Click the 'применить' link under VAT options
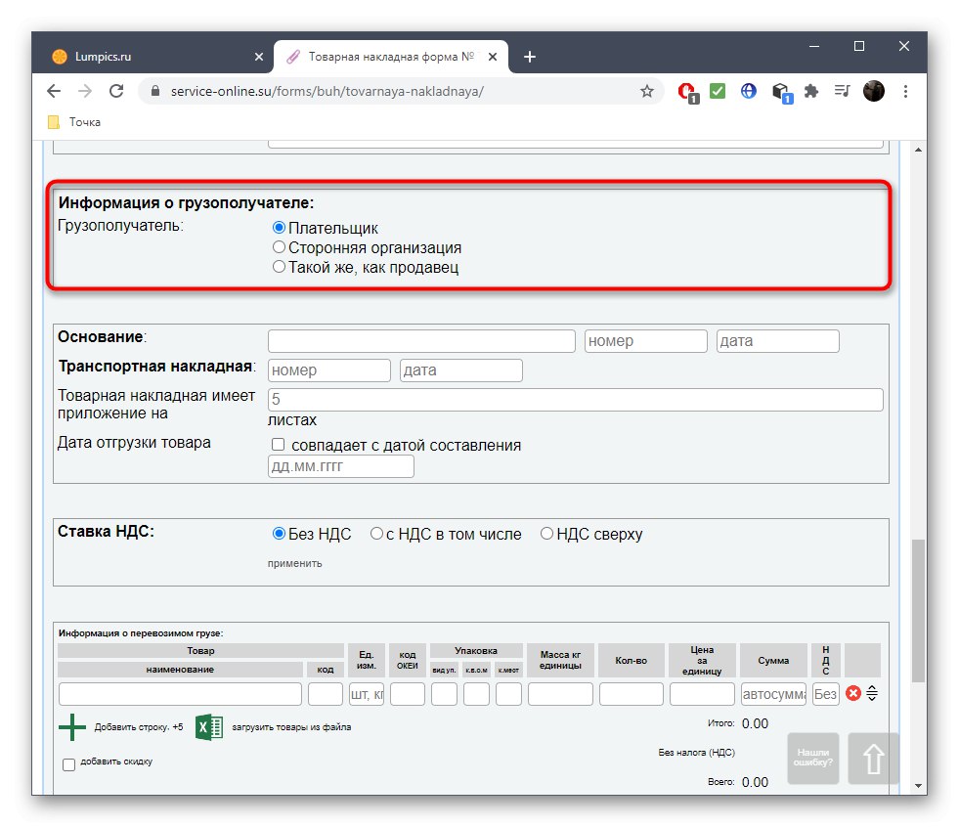The width and height of the screenshot is (959, 827). click(295, 564)
